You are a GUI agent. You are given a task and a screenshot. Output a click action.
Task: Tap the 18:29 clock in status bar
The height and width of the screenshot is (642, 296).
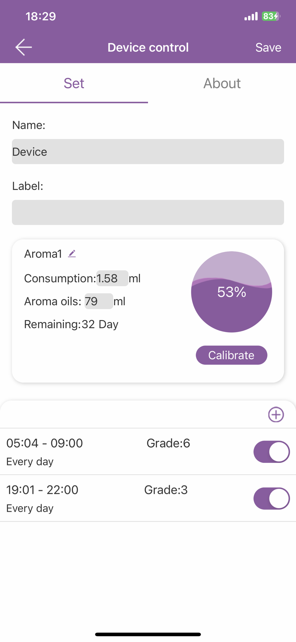pyautogui.click(x=41, y=16)
